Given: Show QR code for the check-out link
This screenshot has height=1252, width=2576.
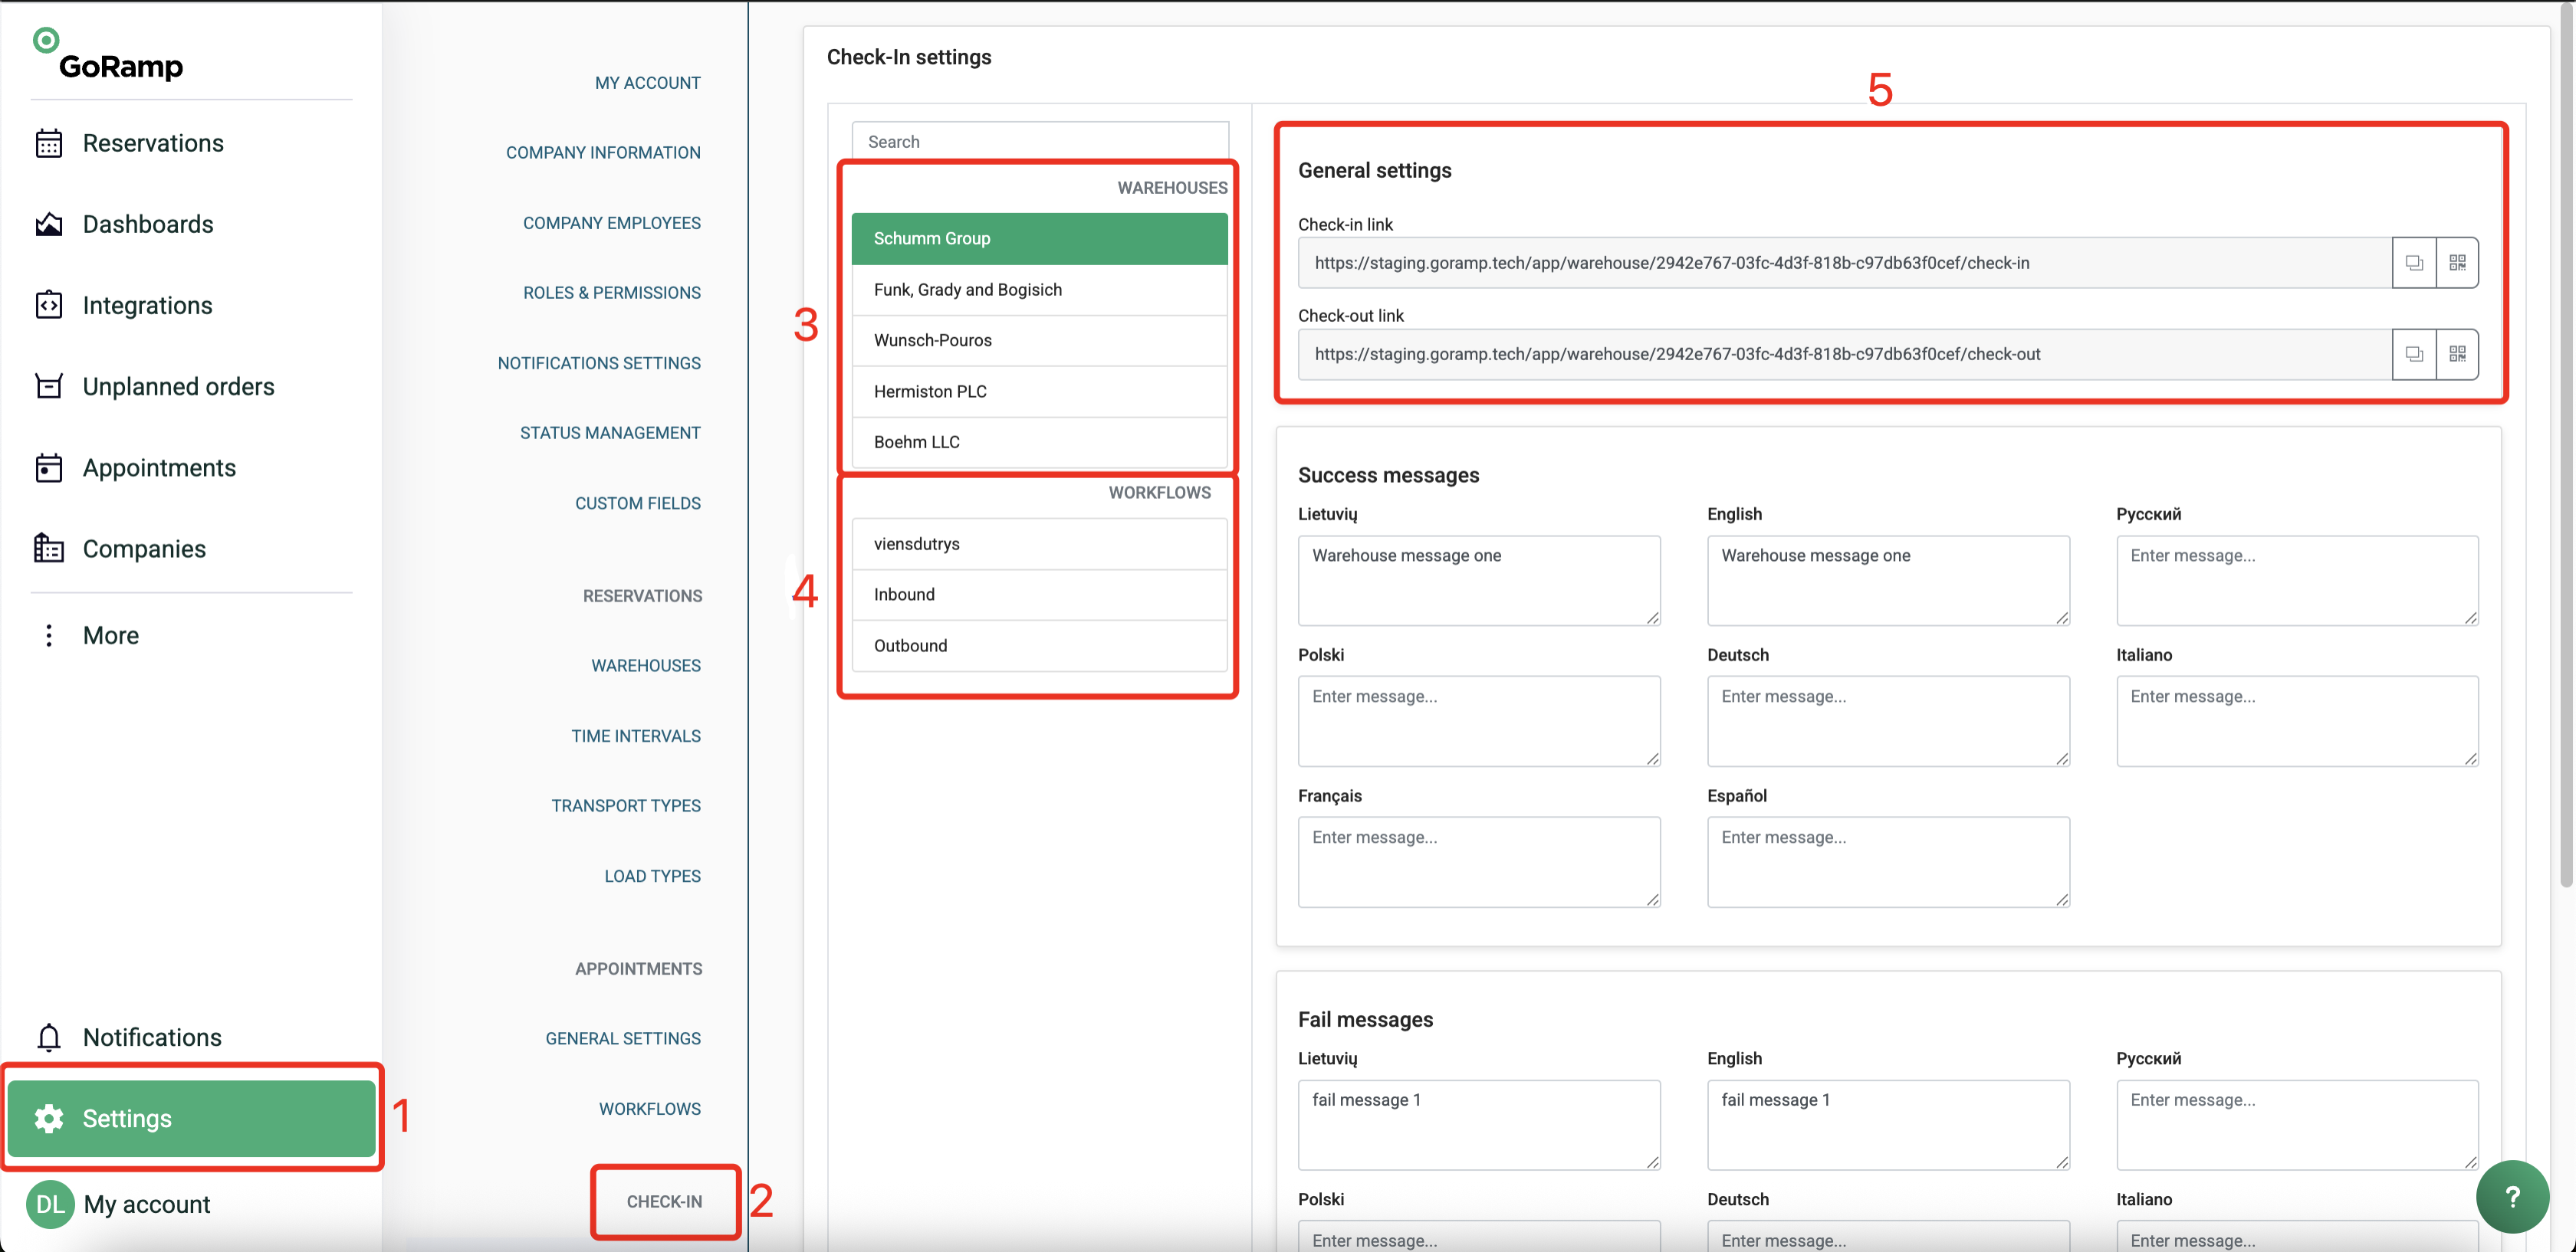Looking at the screenshot, I should coord(2457,354).
